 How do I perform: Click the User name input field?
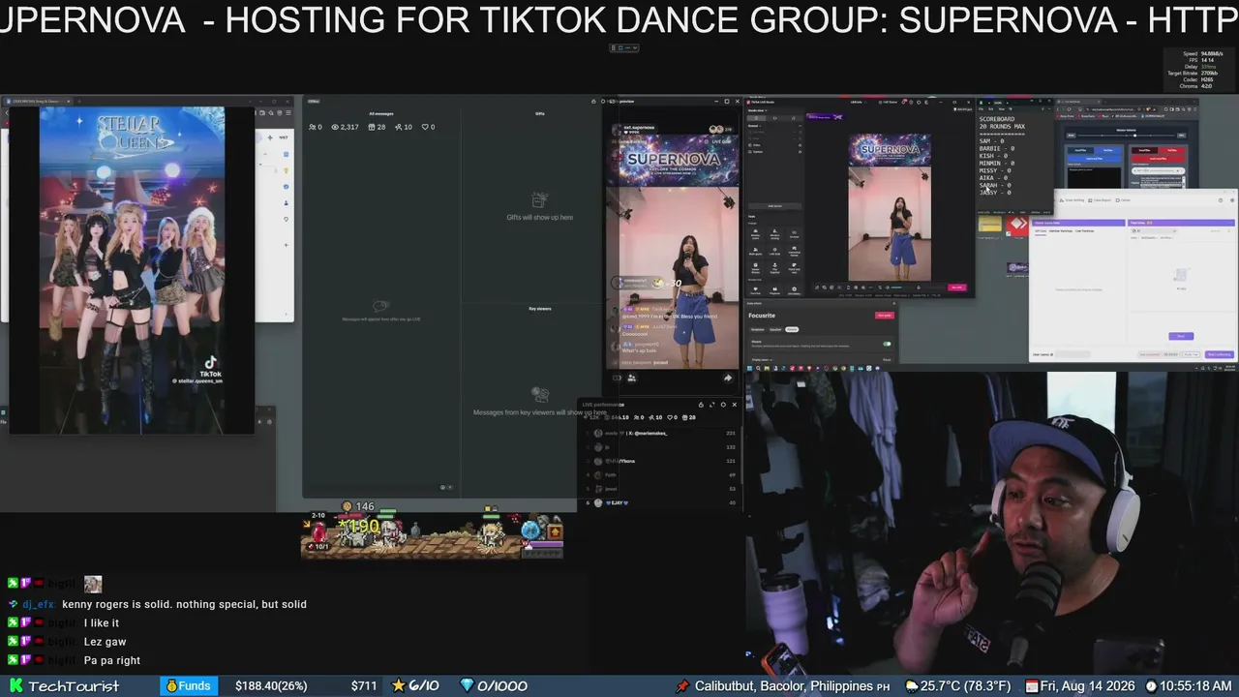tap(1072, 354)
